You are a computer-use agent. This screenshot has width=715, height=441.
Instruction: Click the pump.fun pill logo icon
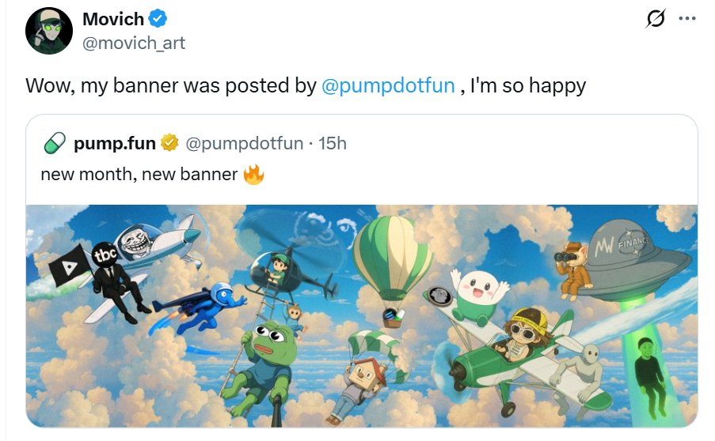pos(54,143)
